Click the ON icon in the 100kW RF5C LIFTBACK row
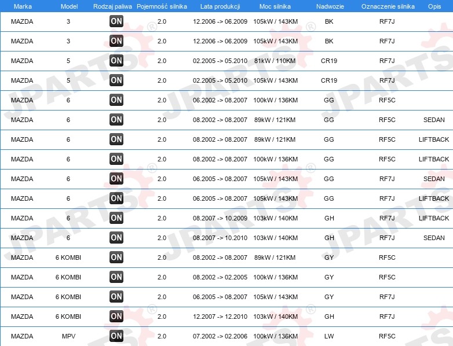The image size is (453, 346). click(x=116, y=159)
